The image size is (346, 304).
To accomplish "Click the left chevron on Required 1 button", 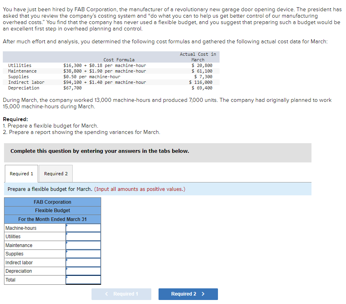I will click(x=107, y=294).
